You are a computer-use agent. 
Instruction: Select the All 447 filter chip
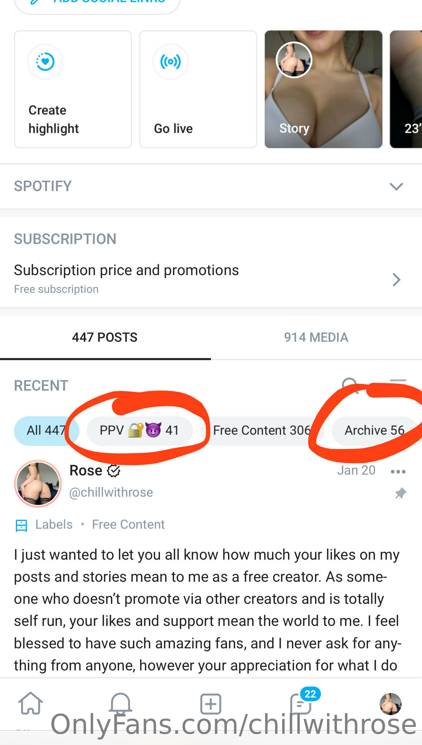point(46,430)
